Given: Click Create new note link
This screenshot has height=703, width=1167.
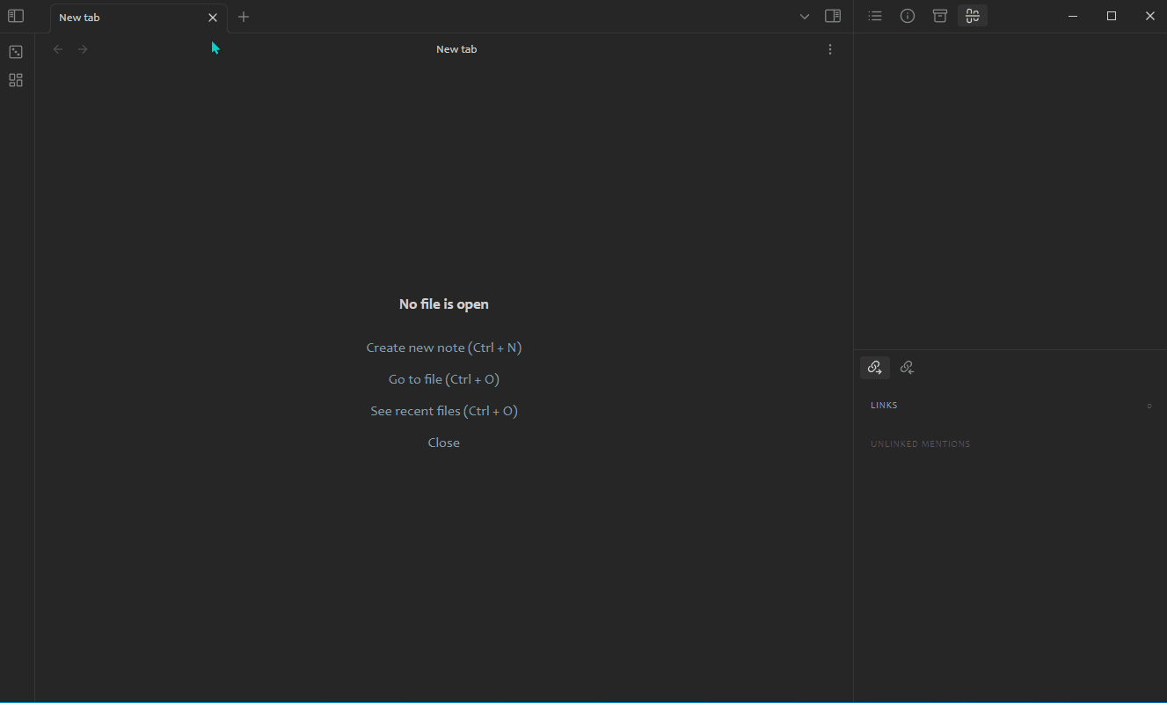Looking at the screenshot, I should coord(444,348).
